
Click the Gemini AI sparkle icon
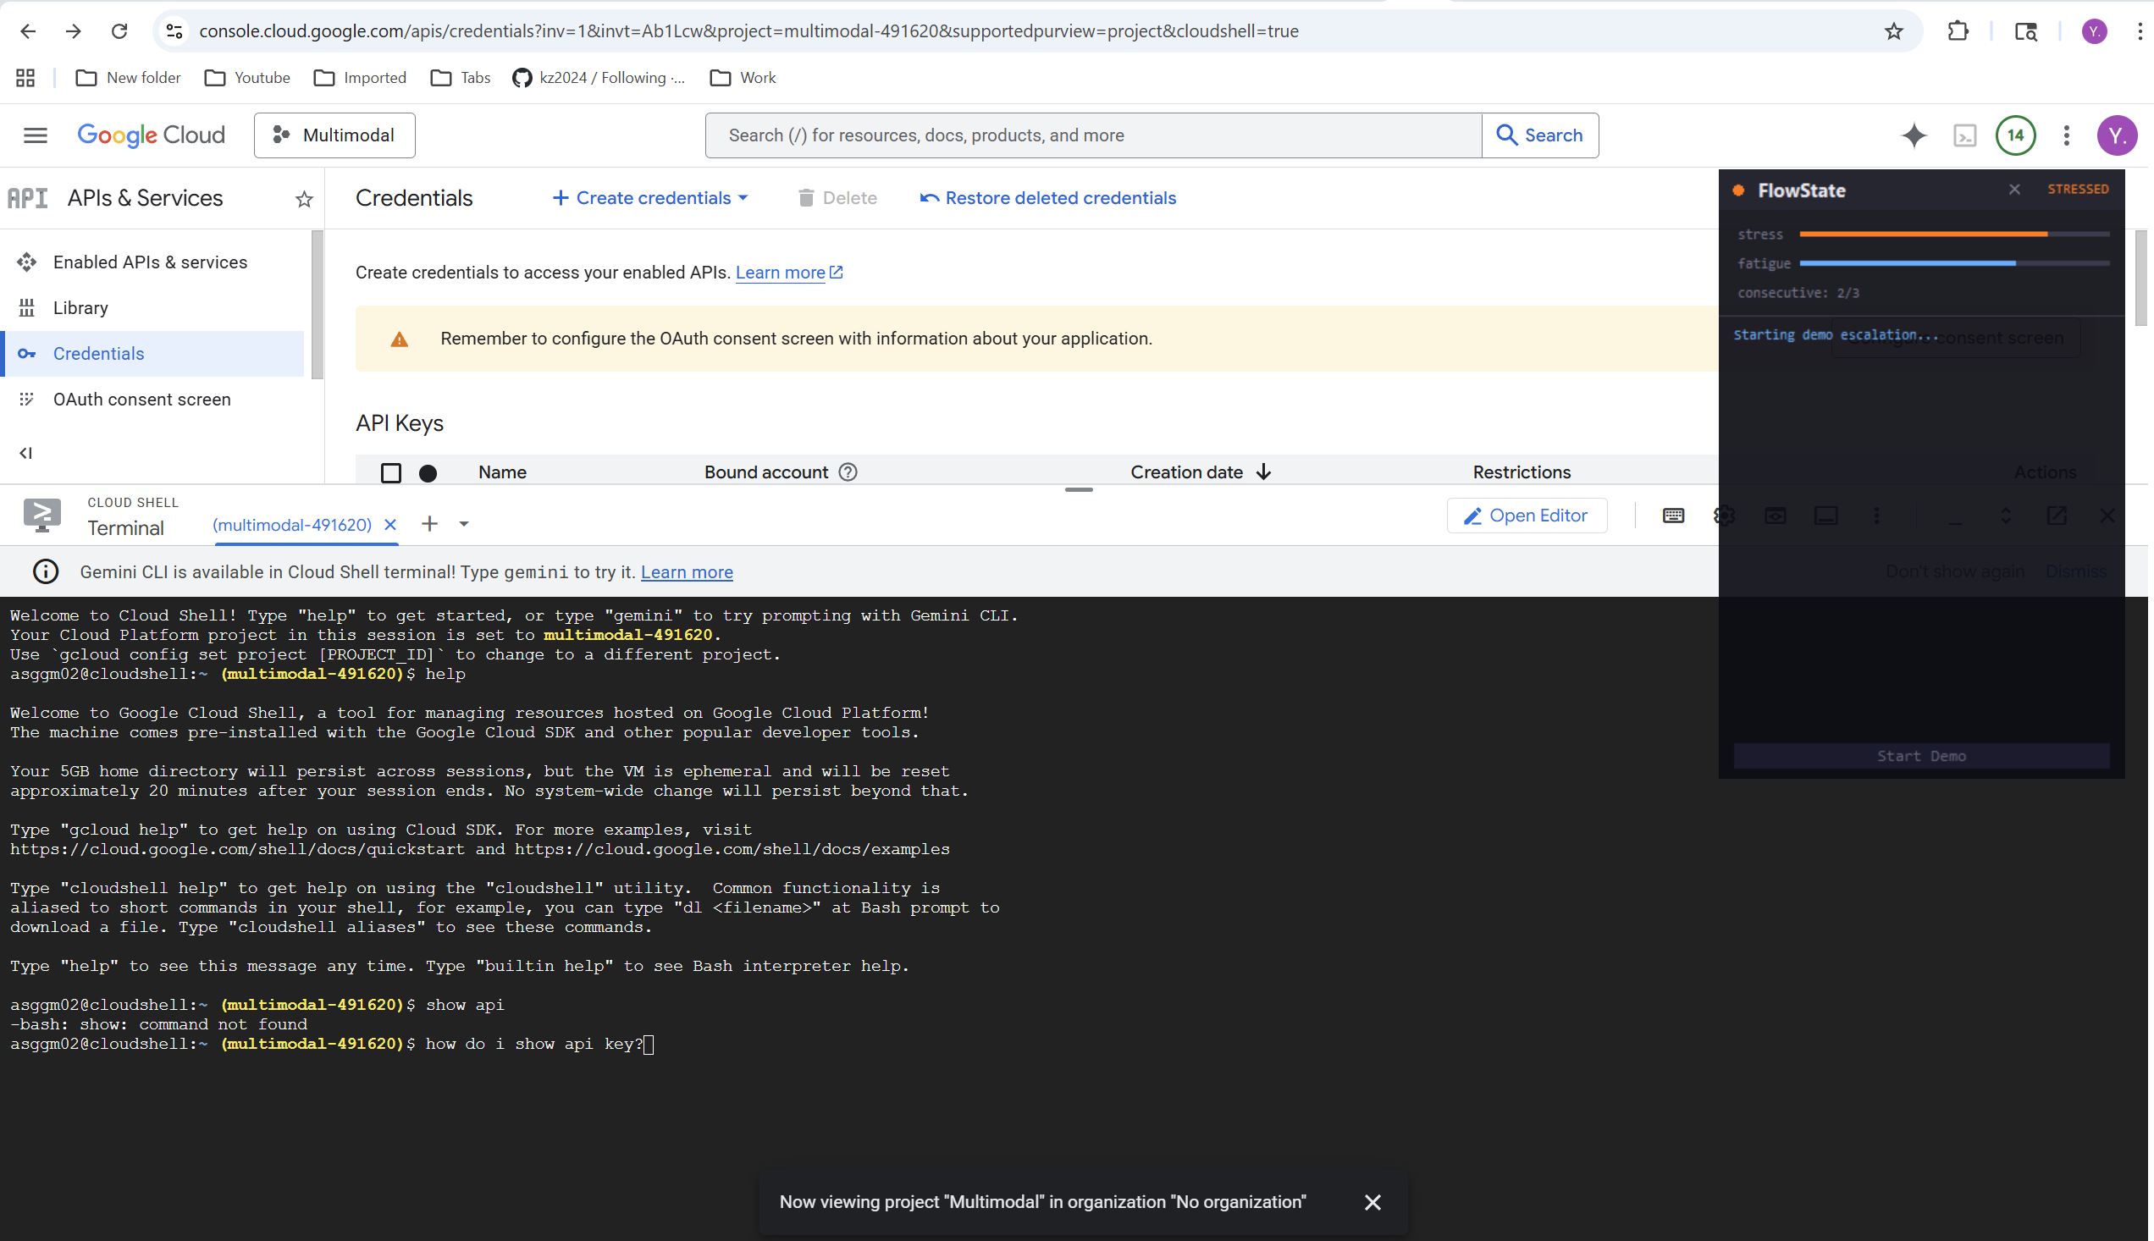point(1914,135)
